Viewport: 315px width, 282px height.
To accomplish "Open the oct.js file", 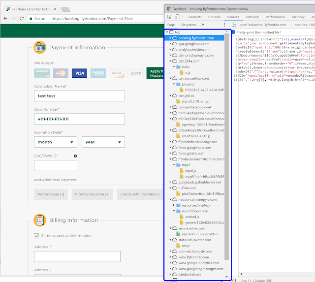I will pos(186,246).
